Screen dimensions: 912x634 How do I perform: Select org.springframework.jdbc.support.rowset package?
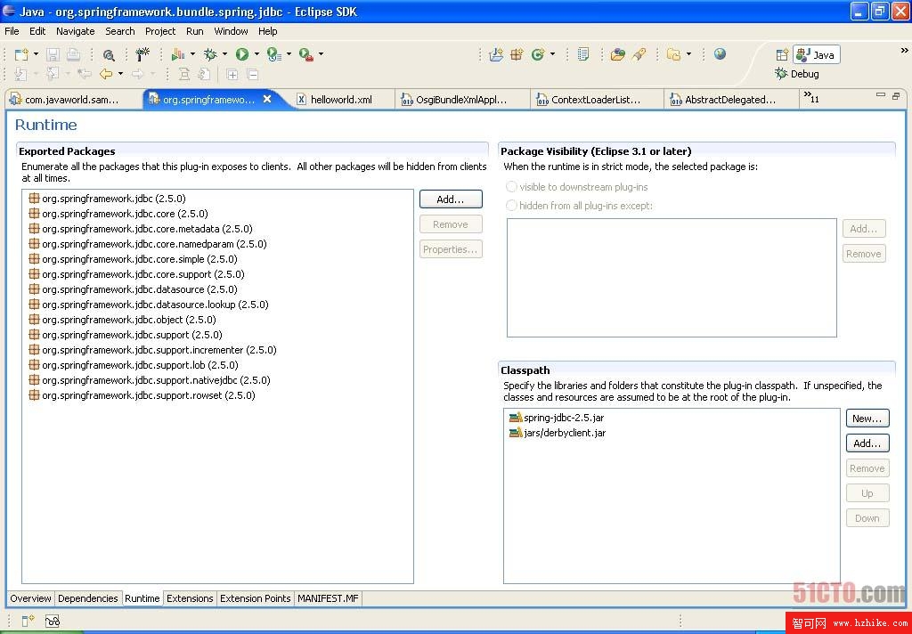point(142,395)
